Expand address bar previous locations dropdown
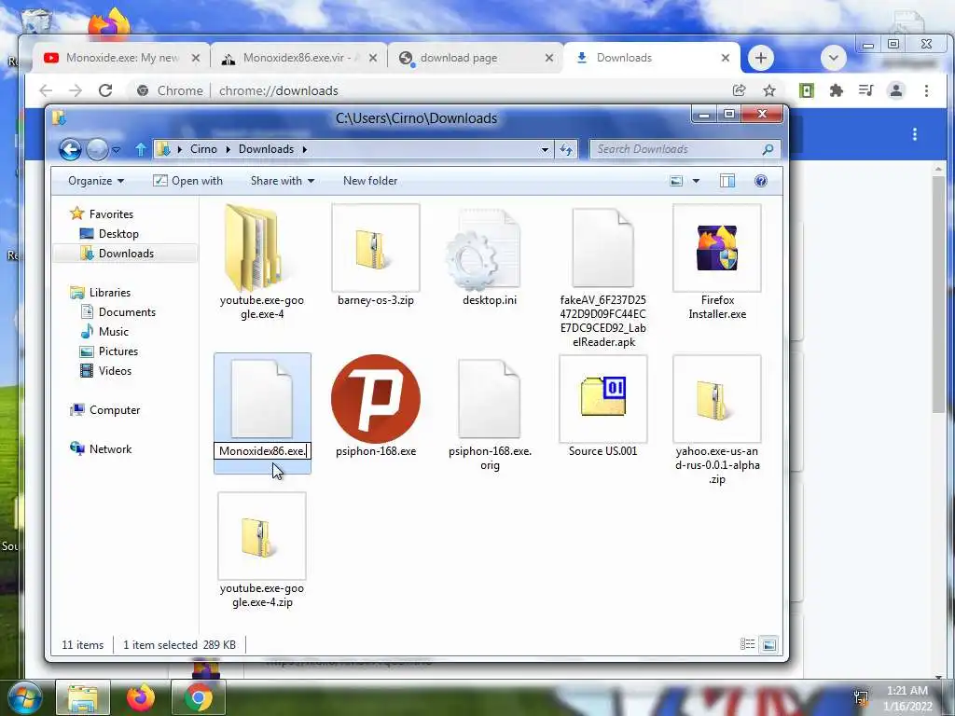This screenshot has width=955, height=716. click(545, 149)
